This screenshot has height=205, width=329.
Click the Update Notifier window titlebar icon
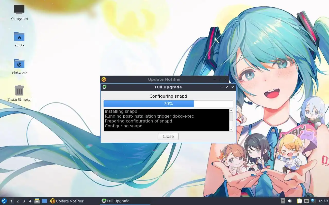(104, 79)
